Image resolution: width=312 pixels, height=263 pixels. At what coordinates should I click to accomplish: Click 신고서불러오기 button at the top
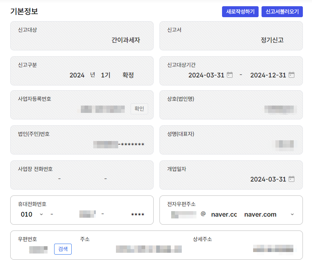[282, 12]
